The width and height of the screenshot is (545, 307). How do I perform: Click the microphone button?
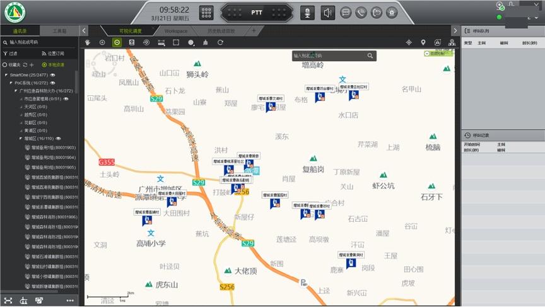click(x=307, y=13)
